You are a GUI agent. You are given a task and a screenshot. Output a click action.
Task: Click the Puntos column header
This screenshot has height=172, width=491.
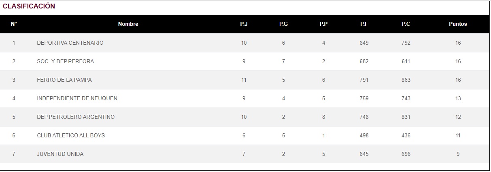(x=458, y=24)
